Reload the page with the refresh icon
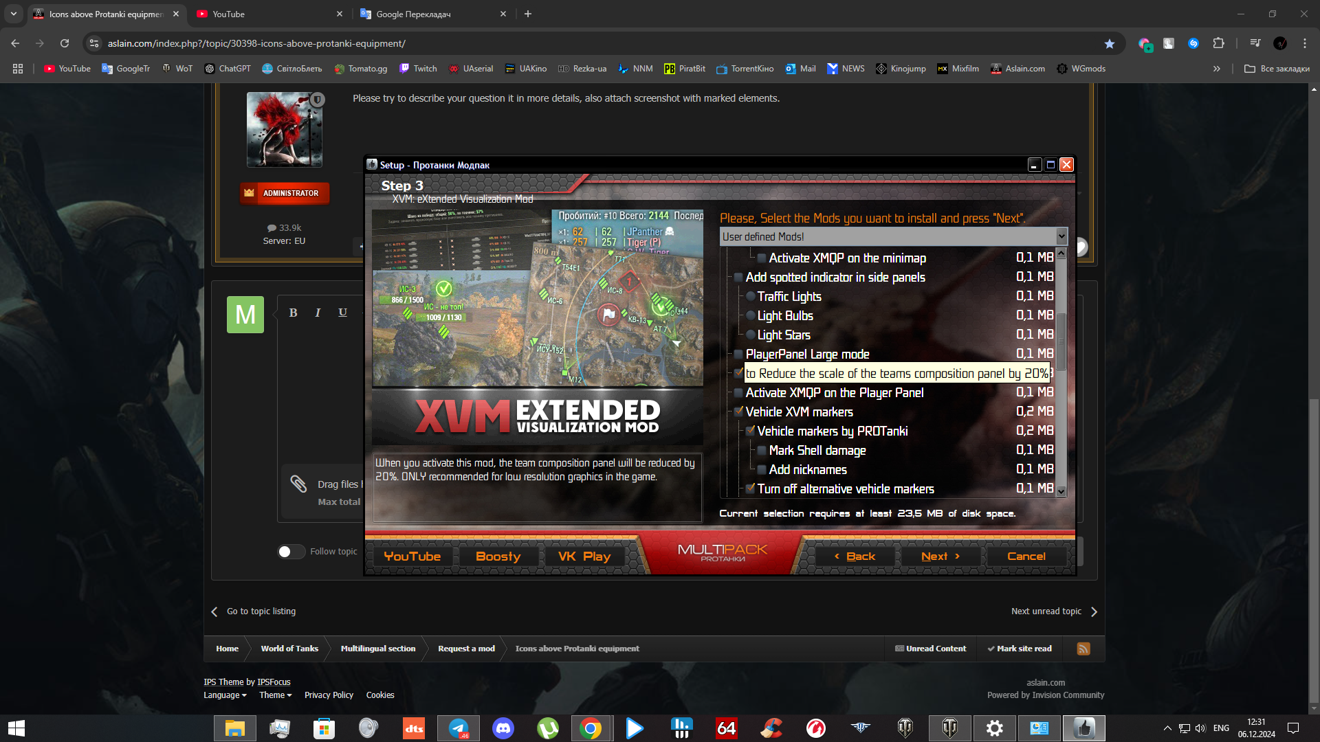The height and width of the screenshot is (742, 1320). pyautogui.click(x=65, y=43)
